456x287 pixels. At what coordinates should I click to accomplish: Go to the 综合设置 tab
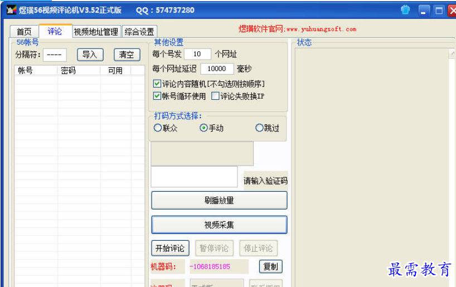(139, 31)
